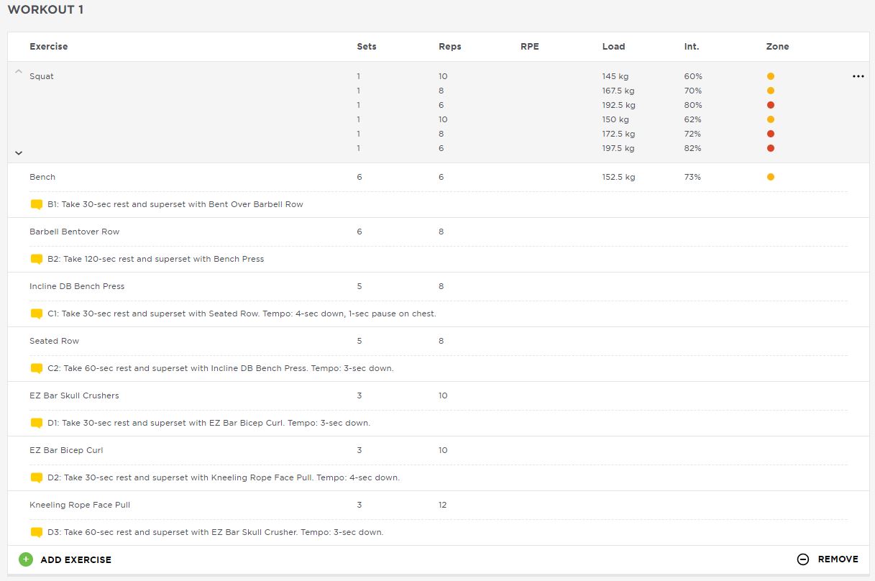Click the 197.5 kg load value

point(619,148)
